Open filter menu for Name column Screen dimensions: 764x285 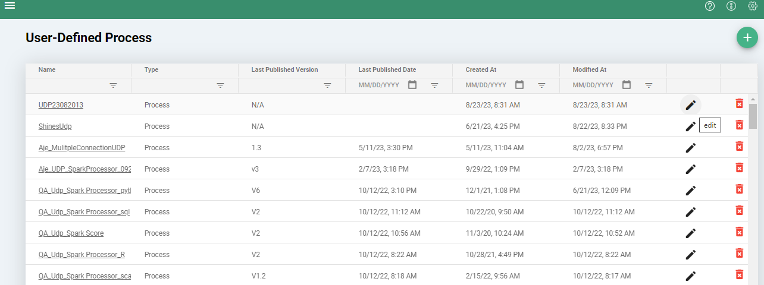coord(113,85)
